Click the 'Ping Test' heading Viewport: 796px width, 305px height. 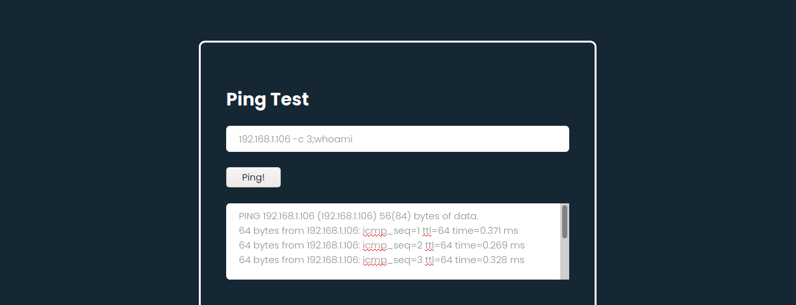pyautogui.click(x=267, y=100)
